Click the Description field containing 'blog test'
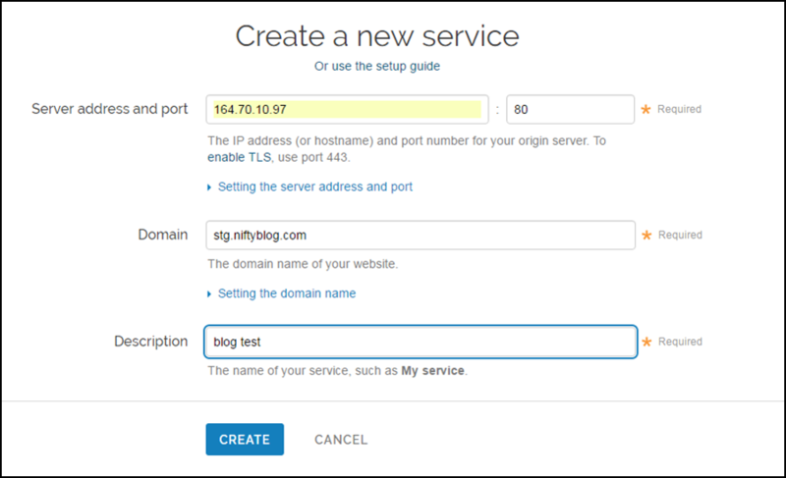The width and height of the screenshot is (786, 478). 421,342
